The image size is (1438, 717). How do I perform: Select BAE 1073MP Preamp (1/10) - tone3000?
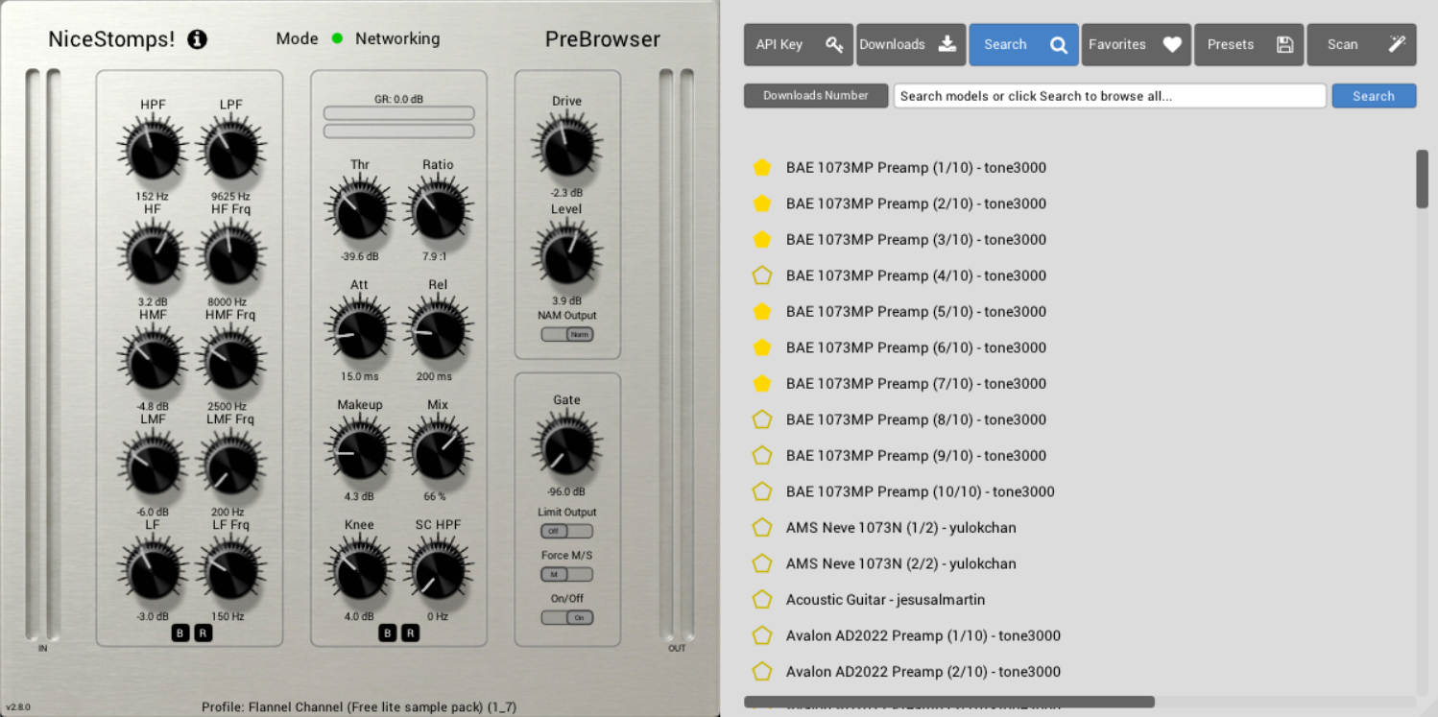click(916, 167)
